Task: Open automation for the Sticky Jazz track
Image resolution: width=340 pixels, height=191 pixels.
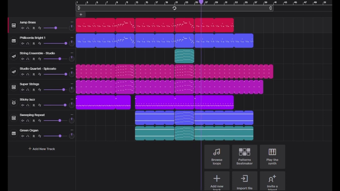Action: point(40,105)
